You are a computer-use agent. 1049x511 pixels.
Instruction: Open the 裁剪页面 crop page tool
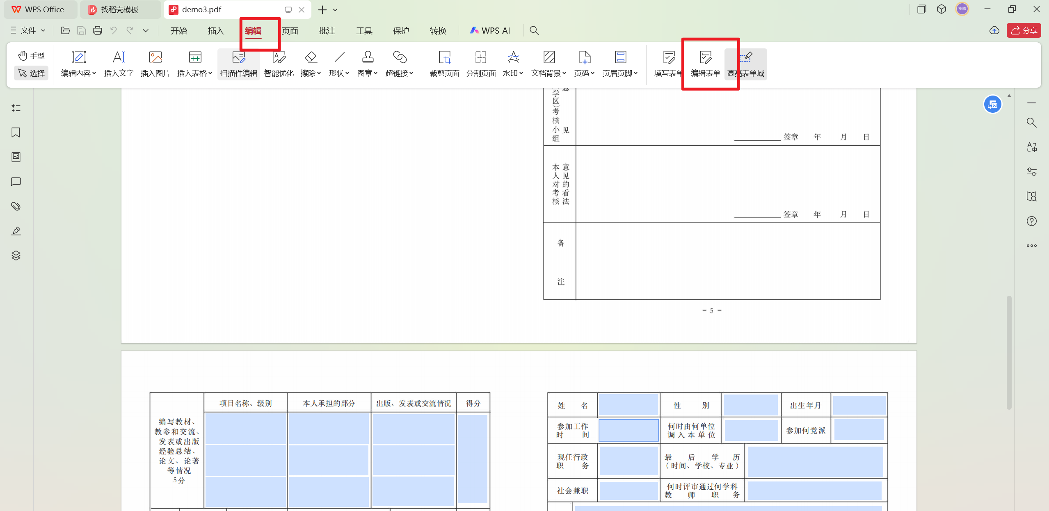tap(444, 64)
